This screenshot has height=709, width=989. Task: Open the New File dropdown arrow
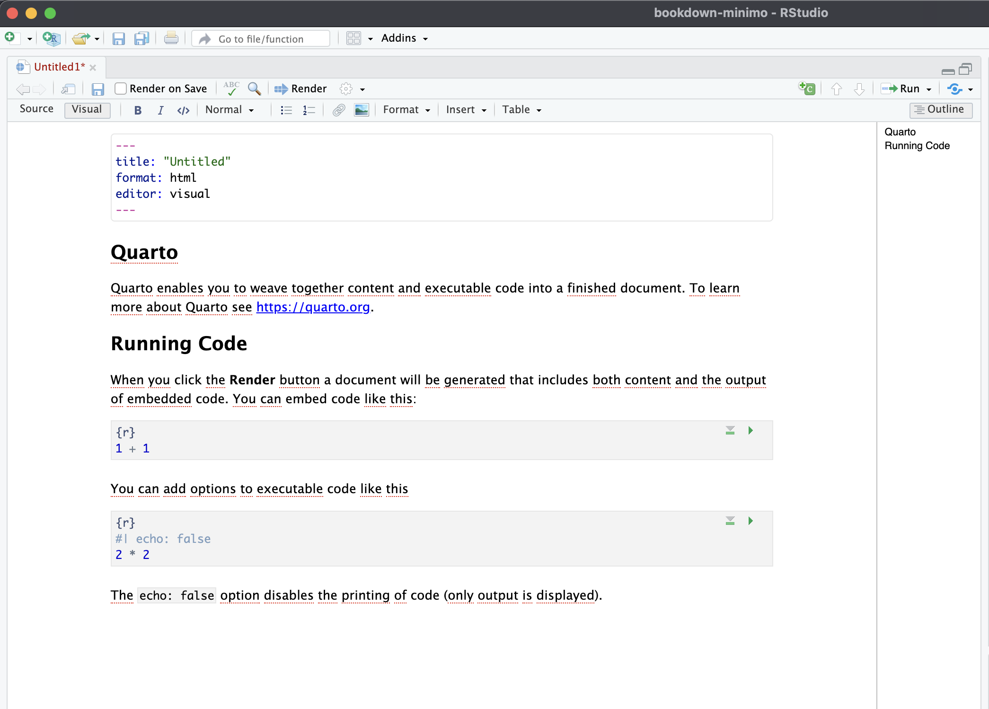29,39
